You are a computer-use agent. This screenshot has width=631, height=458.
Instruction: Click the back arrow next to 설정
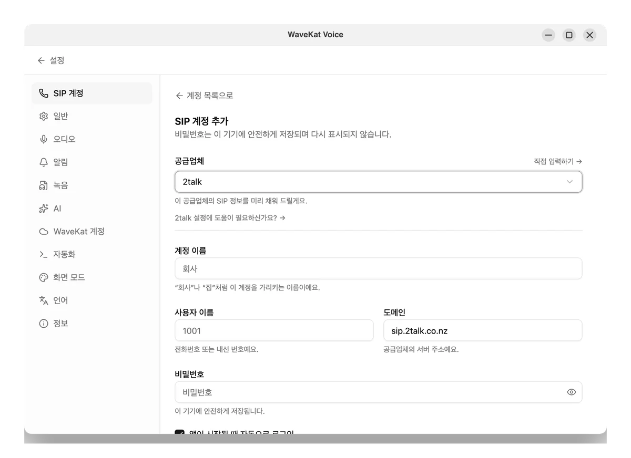pyautogui.click(x=41, y=60)
